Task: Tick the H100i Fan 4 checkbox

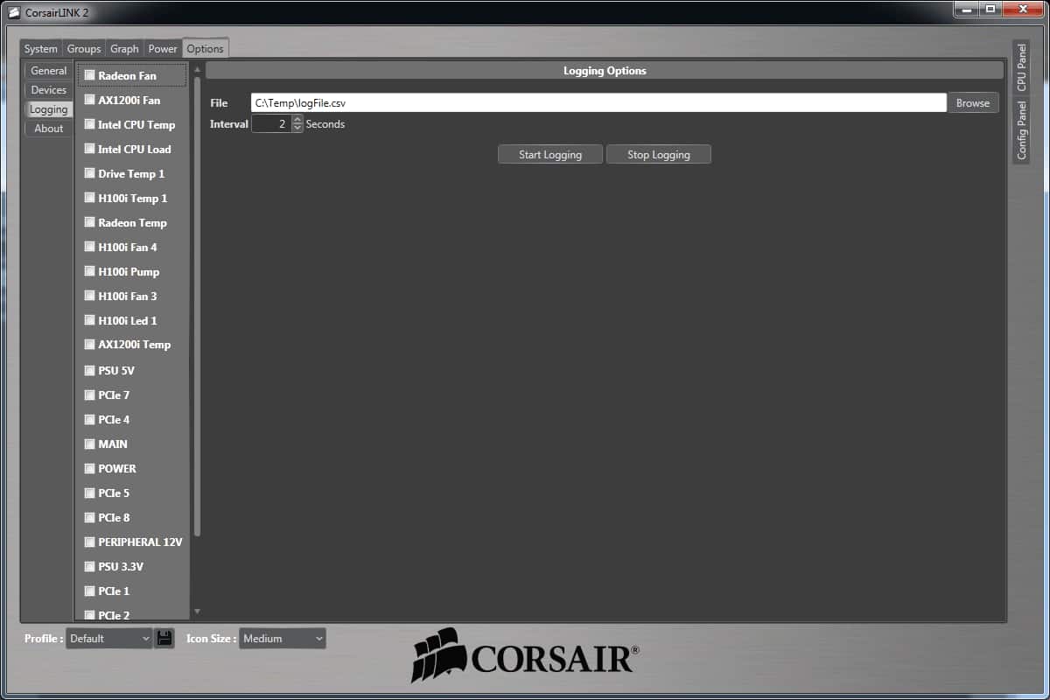Action: click(89, 248)
